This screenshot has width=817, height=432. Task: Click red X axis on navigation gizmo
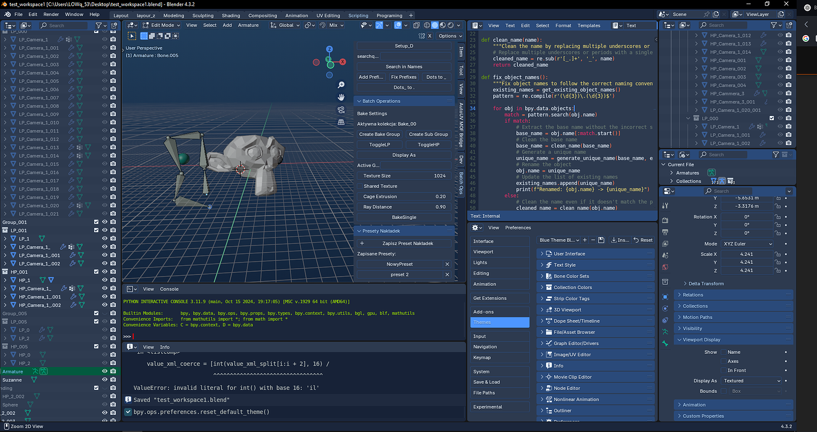[x=343, y=62]
